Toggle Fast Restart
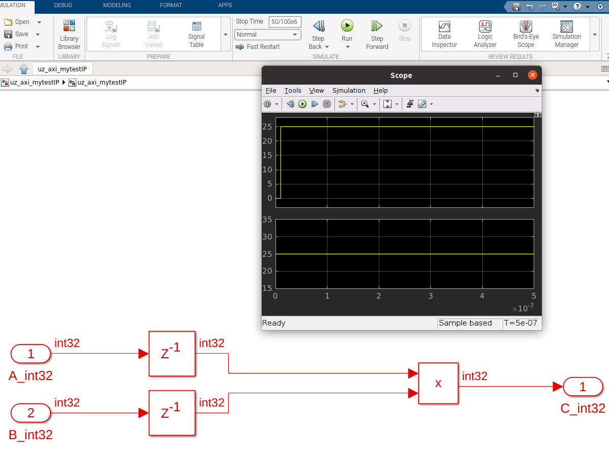This screenshot has width=609, height=458. [258, 47]
